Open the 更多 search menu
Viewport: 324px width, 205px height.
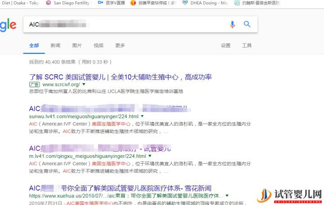(120, 45)
